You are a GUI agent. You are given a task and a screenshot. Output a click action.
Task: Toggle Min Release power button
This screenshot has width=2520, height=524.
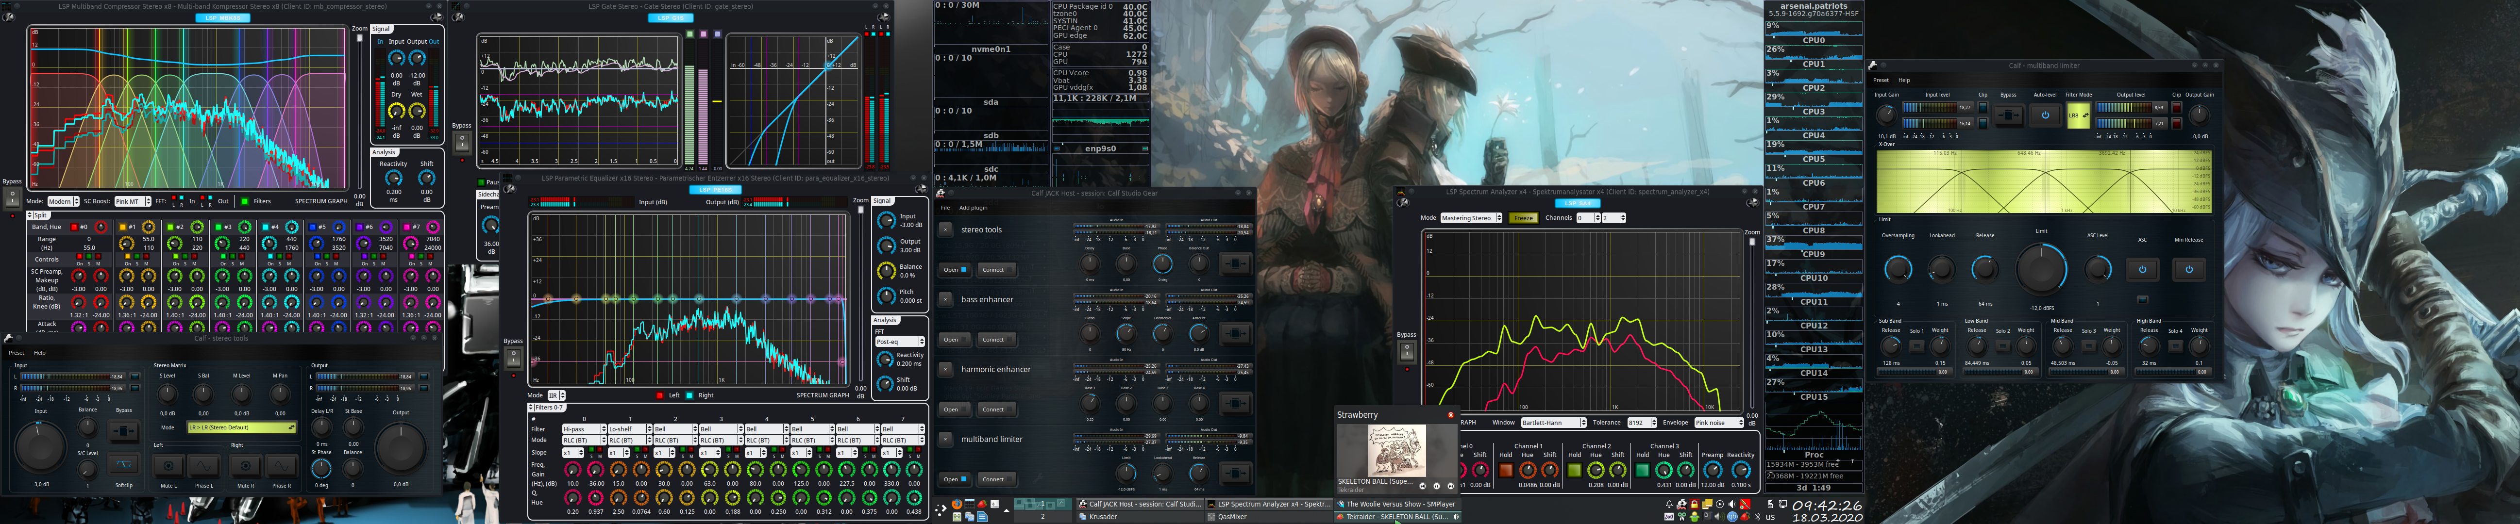click(2188, 269)
